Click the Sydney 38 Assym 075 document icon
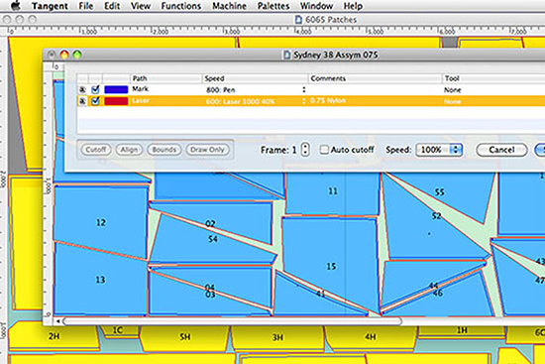Image resolution: width=545 pixels, height=364 pixels. pos(286,55)
